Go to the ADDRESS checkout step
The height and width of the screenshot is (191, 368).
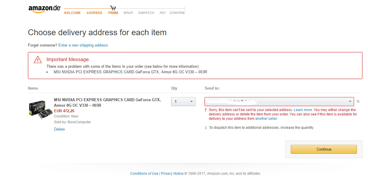pyautogui.click(x=94, y=13)
